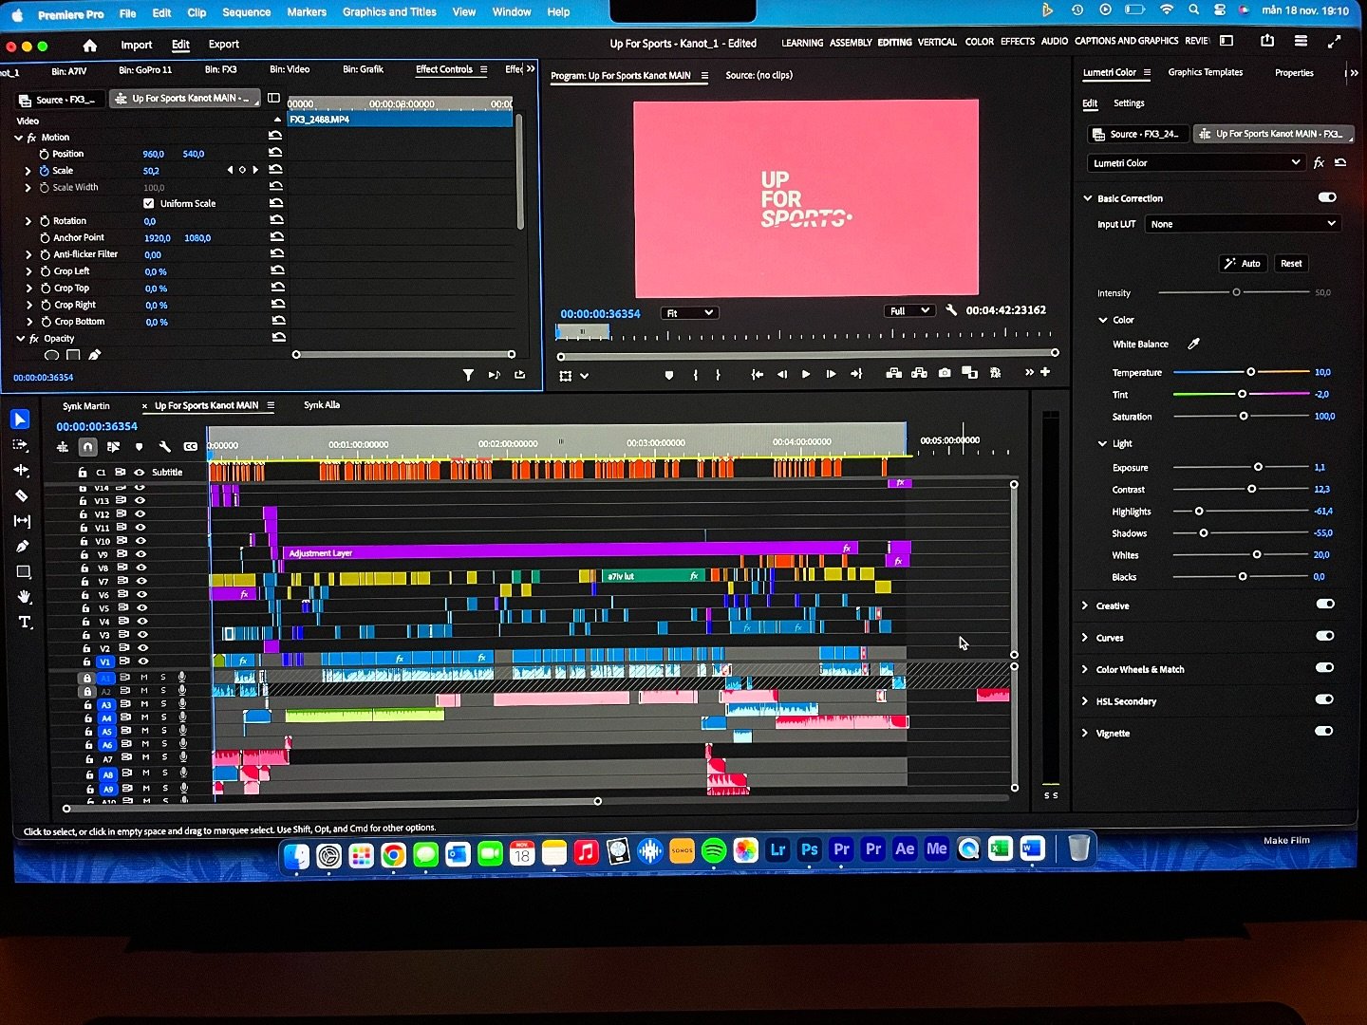Open Program monitor Button Editor plus
This screenshot has width=1367, height=1025.
pyautogui.click(x=1045, y=372)
